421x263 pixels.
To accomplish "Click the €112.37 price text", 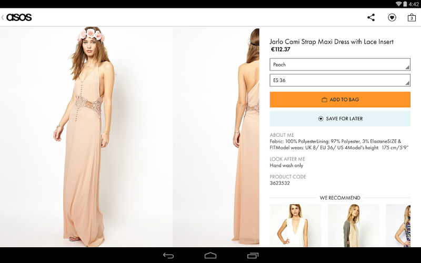I will tap(280, 49).
